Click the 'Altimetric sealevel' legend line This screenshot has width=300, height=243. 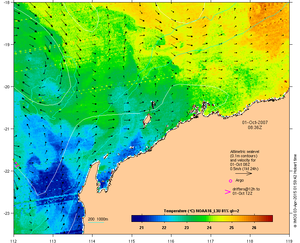tap(245, 152)
